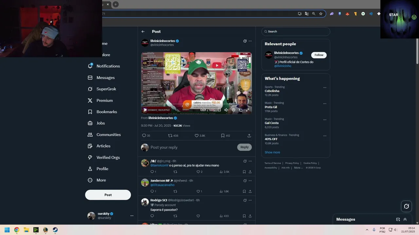The height and width of the screenshot is (235, 419).
Task: Repost Rodrigo SCI's reply
Action: point(175,216)
